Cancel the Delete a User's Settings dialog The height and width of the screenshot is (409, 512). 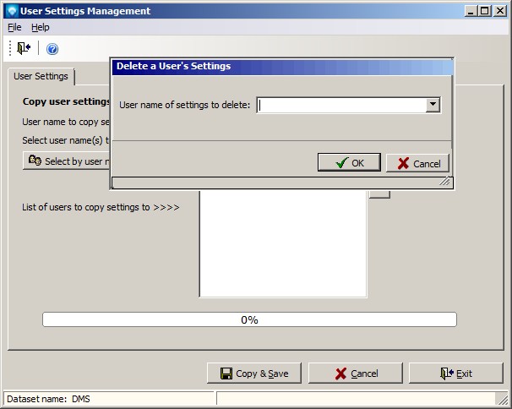[417, 163]
